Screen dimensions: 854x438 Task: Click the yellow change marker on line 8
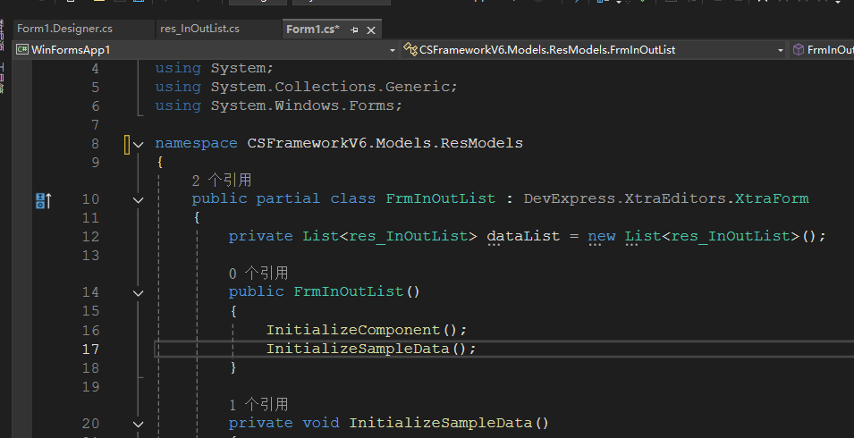(x=127, y=143)
